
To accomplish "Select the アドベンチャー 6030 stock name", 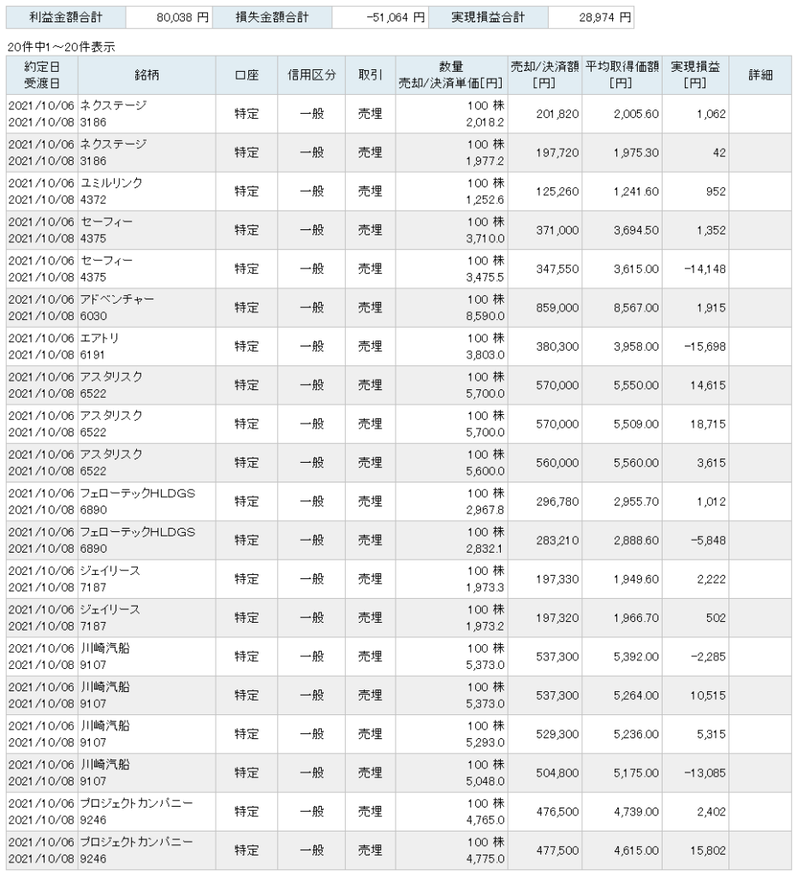I will pyautogui.click(x=116, y=307).
